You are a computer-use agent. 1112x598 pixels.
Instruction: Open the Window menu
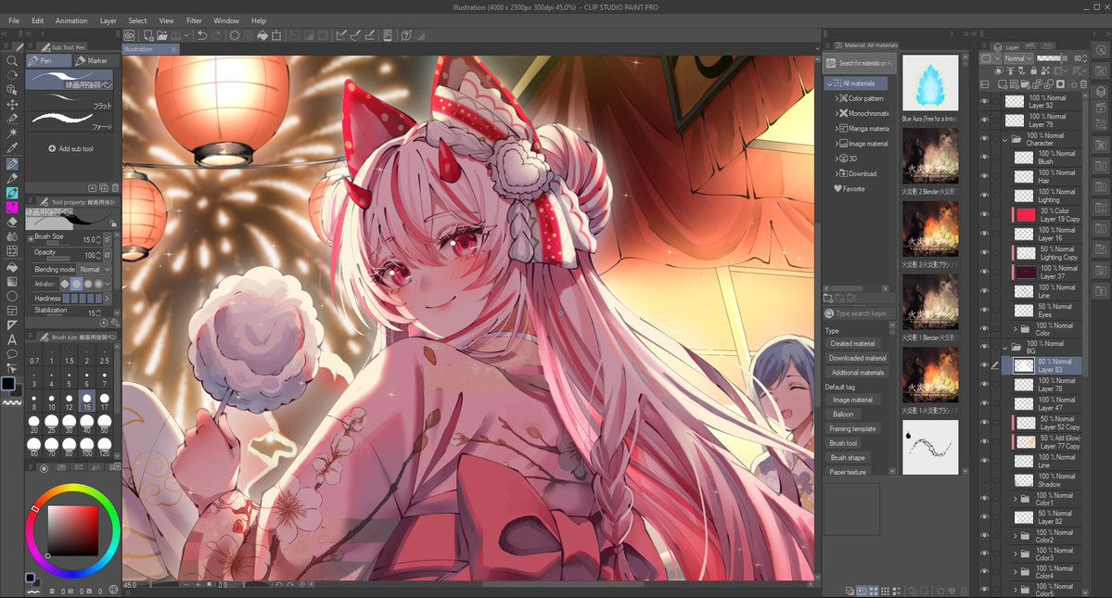pos(226,20)
